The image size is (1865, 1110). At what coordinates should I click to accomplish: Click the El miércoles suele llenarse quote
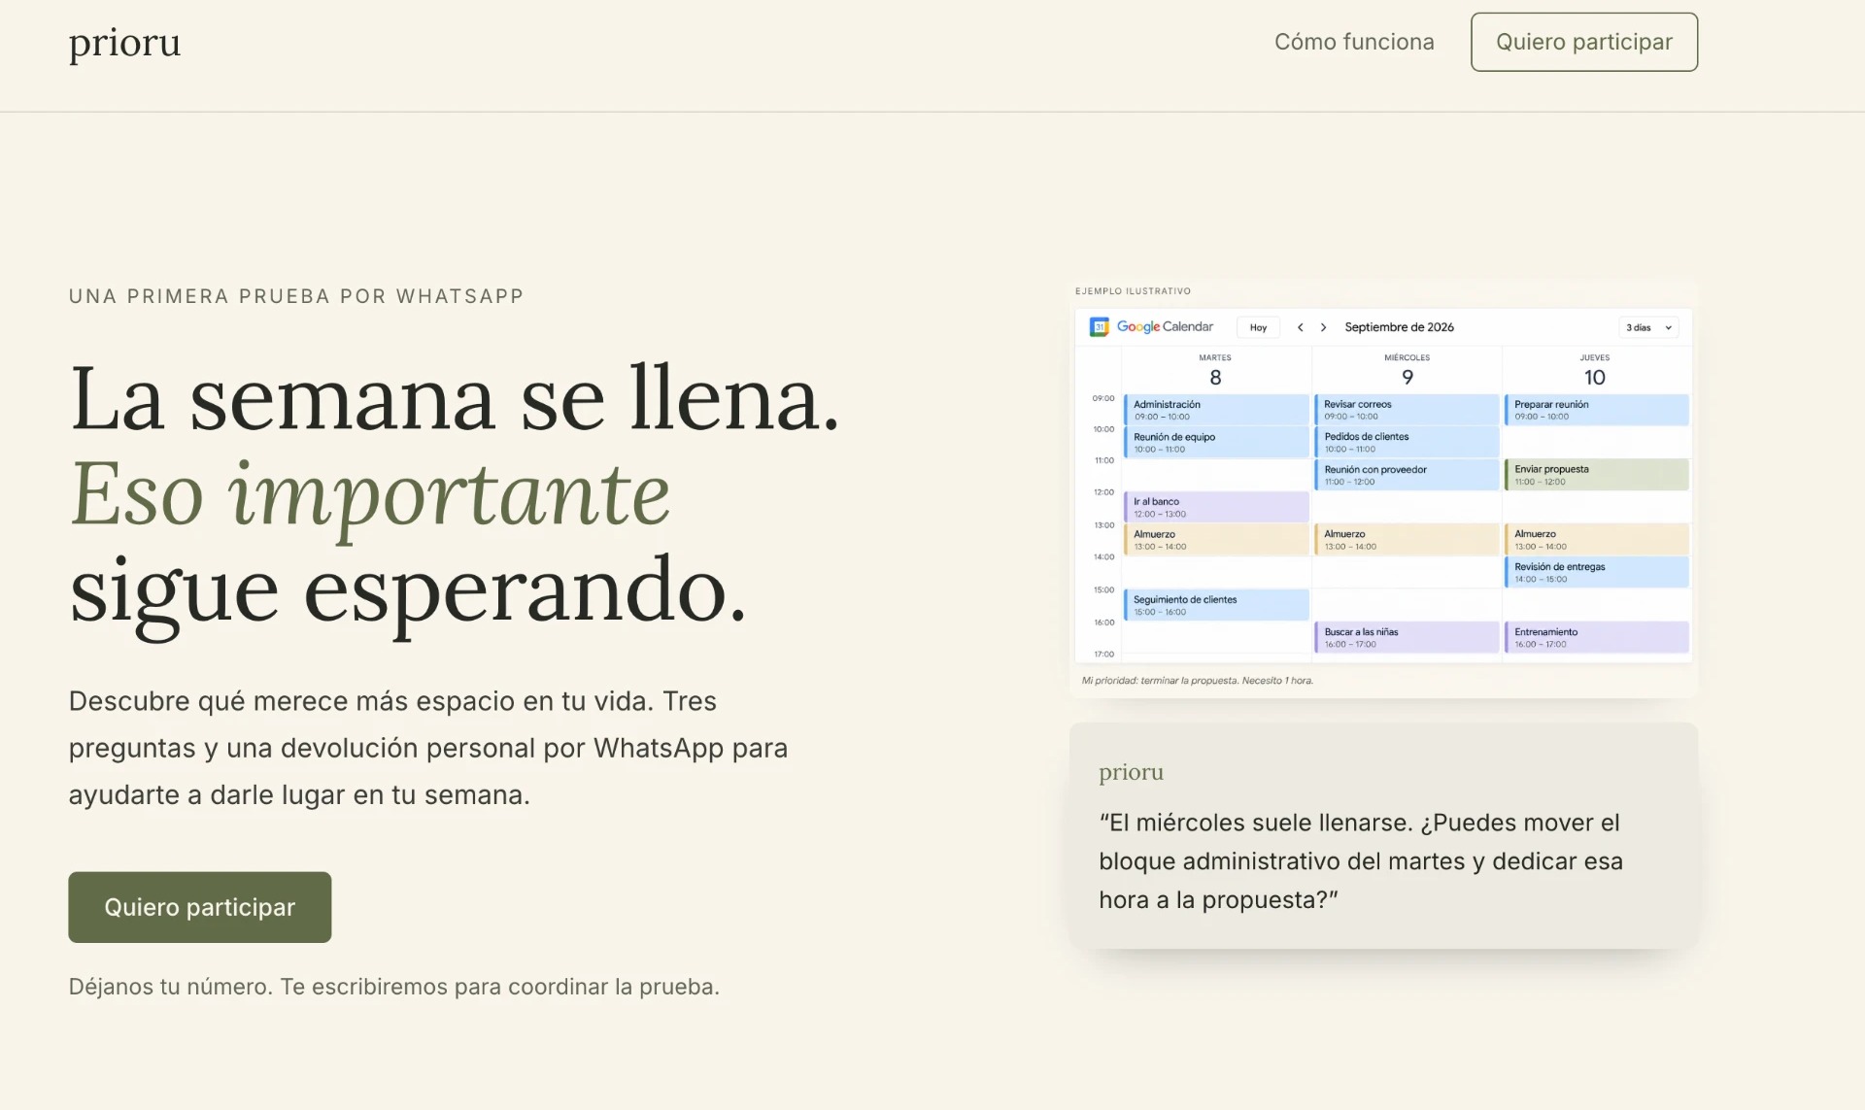[1361, 861]
